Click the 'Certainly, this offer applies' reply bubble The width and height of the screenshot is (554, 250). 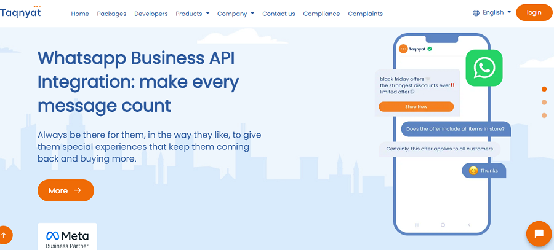coord(440,149)
